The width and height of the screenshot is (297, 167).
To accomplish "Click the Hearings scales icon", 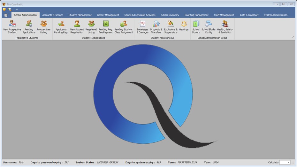I will coord(184,24).
